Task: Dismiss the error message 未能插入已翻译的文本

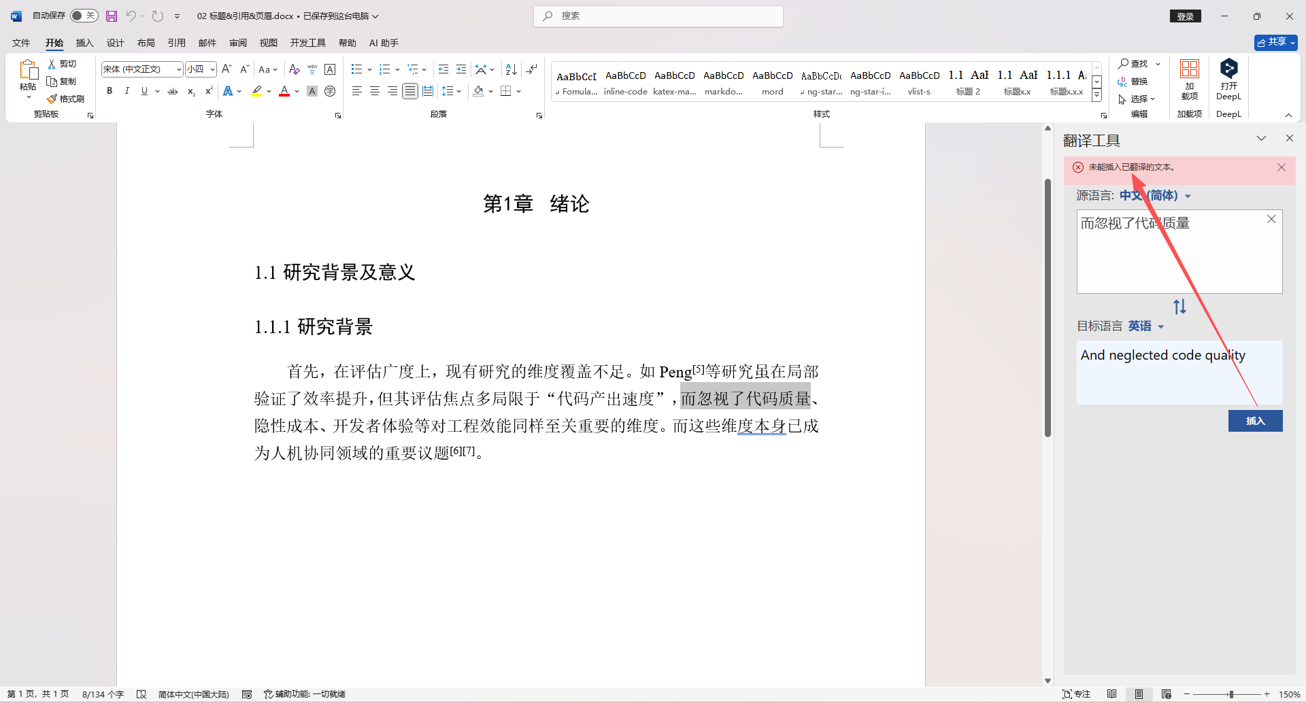Action: click(1282, 167)
